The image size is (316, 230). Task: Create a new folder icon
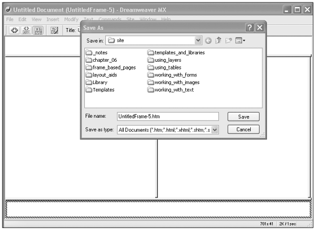pos(229,40)
